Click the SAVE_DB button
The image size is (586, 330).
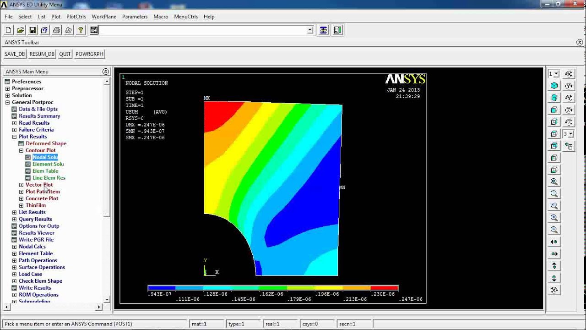pyautogui.click(x=15, y=54)
